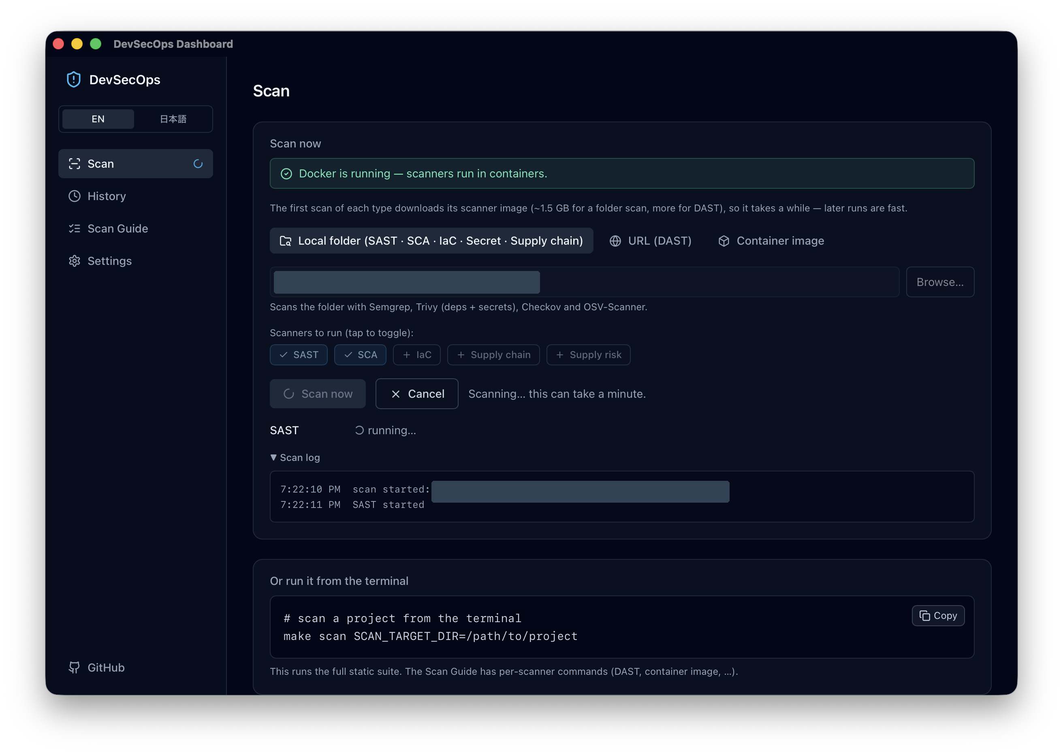Viewport: 1063px width, 755px height.
Task: Toggle off the SCA scanner chip
Action: click(360, 355)
